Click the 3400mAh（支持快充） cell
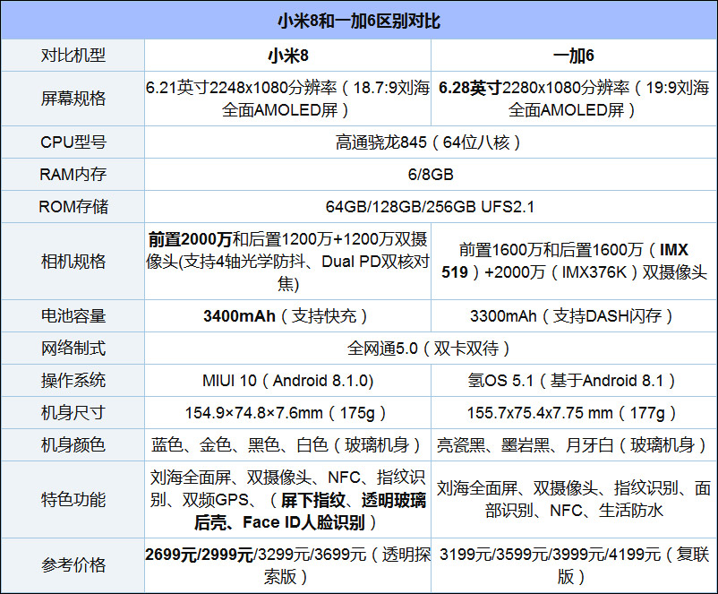This screenshot has width=718, height=594. pos(287,315)
